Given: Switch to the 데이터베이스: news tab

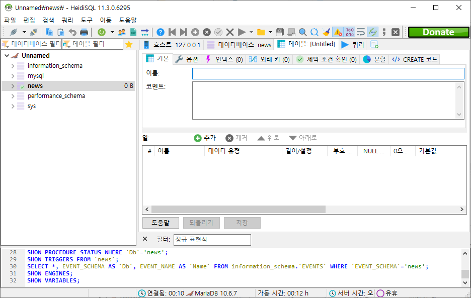Looking at the screenshot, I should click(x=240, y=45).
